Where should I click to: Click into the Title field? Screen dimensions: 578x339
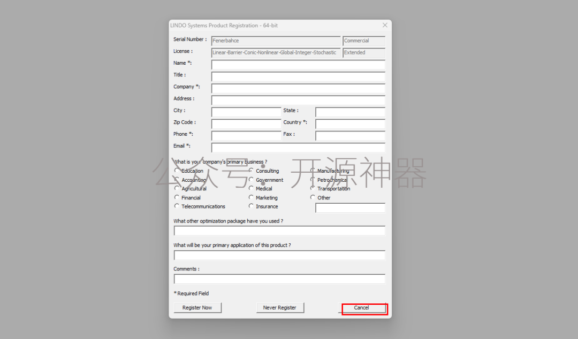pyautogui.click(x=298, y=76)
